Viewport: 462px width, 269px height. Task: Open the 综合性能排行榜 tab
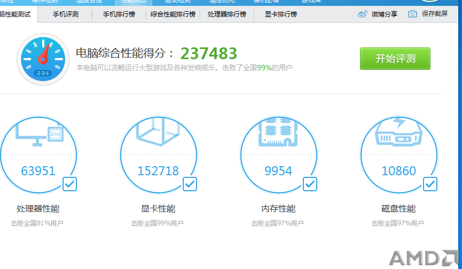tap(173, 14)
